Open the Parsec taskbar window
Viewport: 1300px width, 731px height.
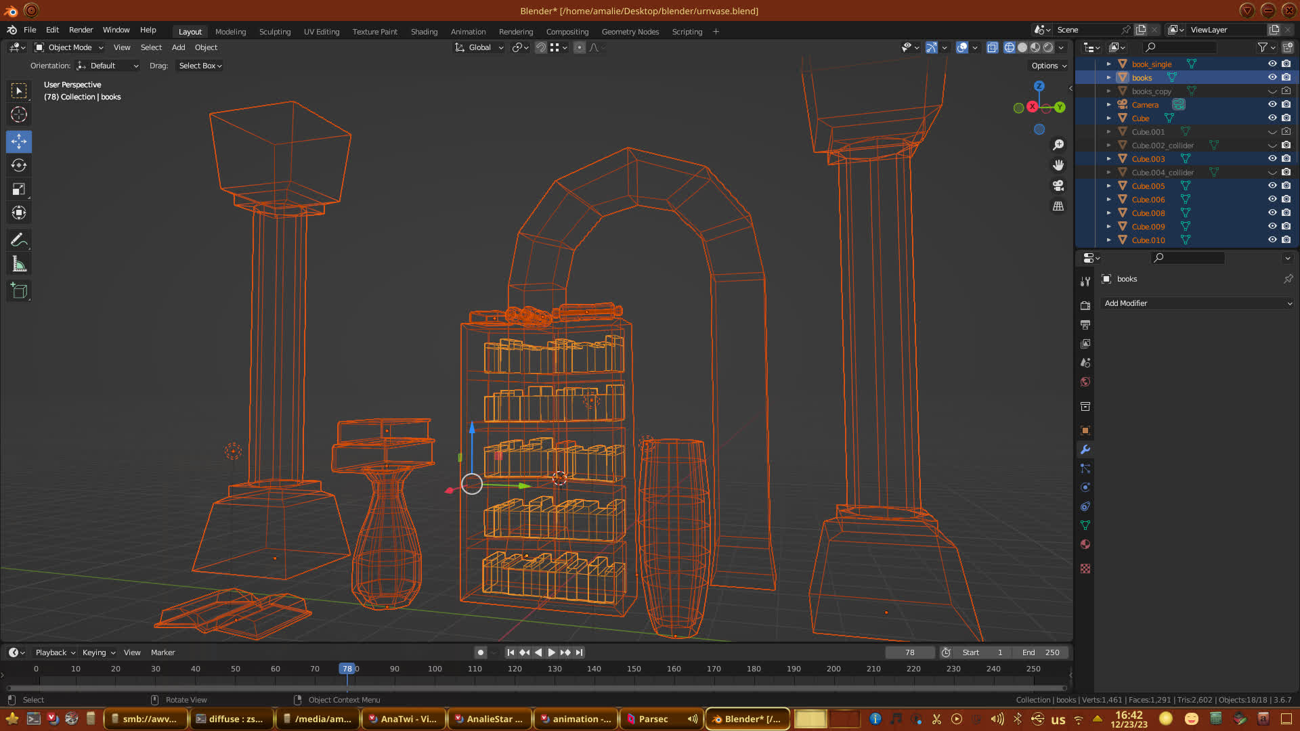tap(653, 719)
